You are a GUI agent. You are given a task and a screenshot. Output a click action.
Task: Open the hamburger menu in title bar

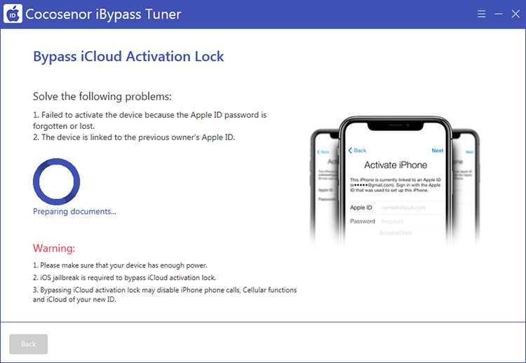481,14
